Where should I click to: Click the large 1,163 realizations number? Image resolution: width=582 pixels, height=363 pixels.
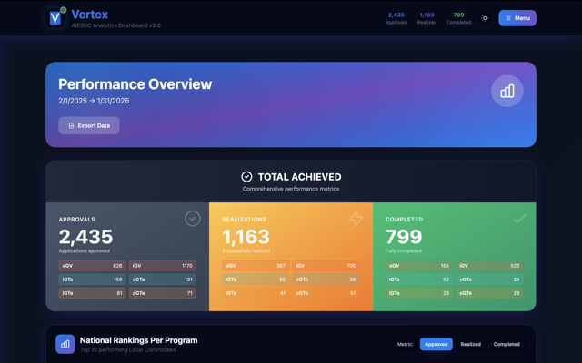click(x=246, y=237)
